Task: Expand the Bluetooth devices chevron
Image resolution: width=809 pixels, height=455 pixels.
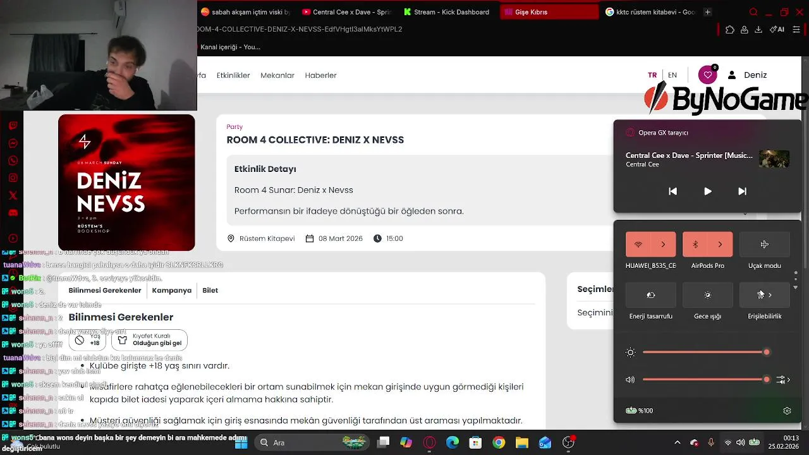Action: click(x=720, y=245)
